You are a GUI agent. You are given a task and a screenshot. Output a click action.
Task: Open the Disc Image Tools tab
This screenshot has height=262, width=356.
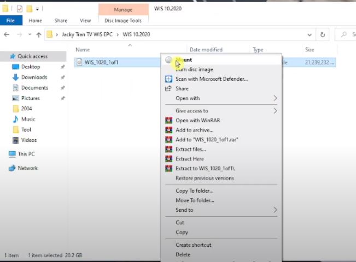coord(123,21)
